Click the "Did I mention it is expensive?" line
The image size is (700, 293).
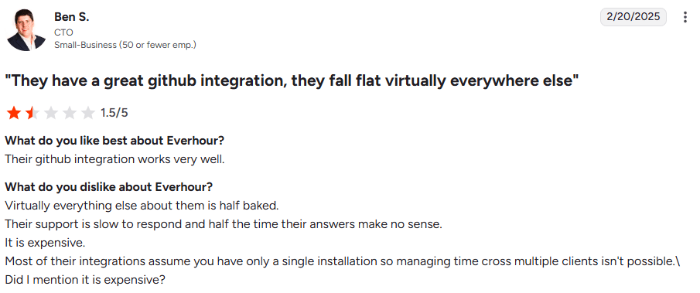(x=85, y=280)
